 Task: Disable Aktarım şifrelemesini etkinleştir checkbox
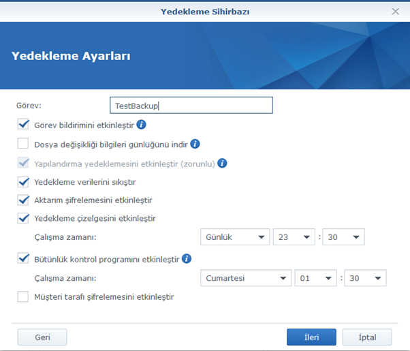pos(23,200)
